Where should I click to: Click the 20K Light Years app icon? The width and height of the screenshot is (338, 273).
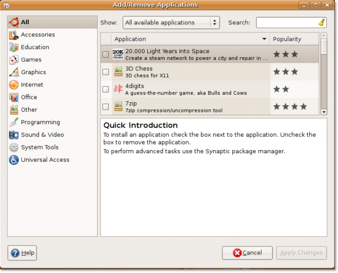point(118,55)
